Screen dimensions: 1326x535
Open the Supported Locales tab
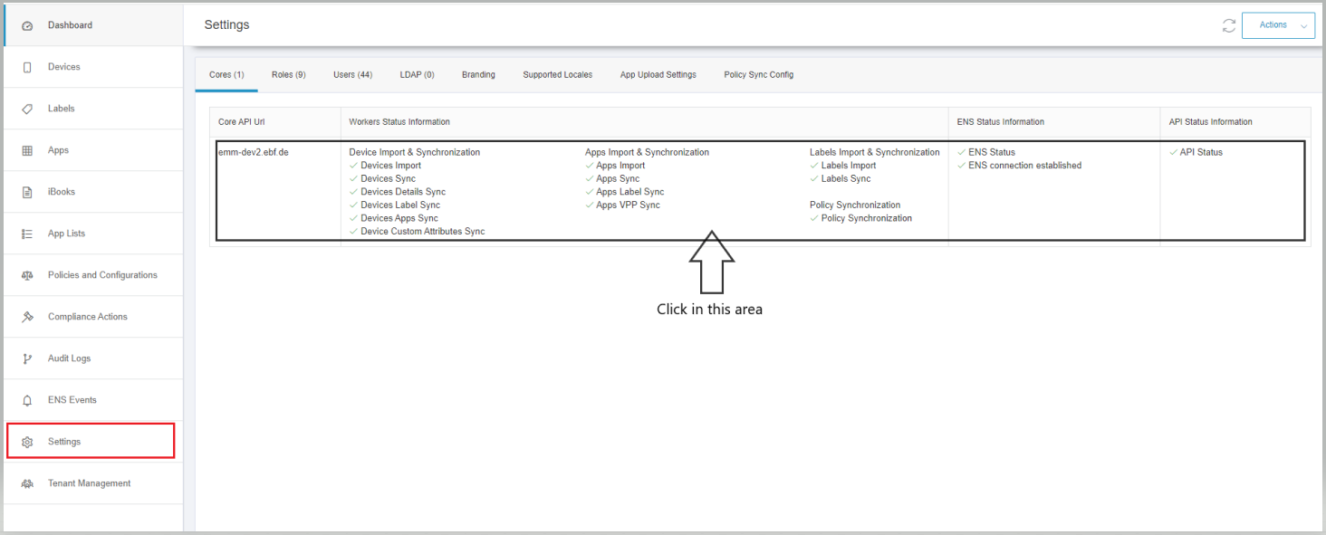coord(557,75)
